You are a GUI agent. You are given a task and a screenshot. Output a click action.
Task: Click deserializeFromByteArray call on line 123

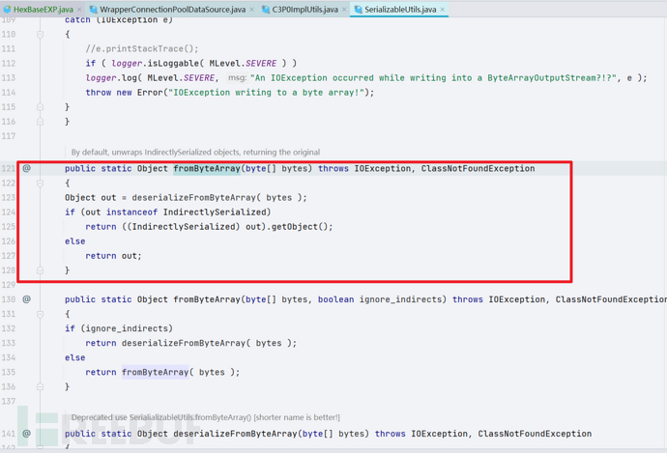[194, 198]
